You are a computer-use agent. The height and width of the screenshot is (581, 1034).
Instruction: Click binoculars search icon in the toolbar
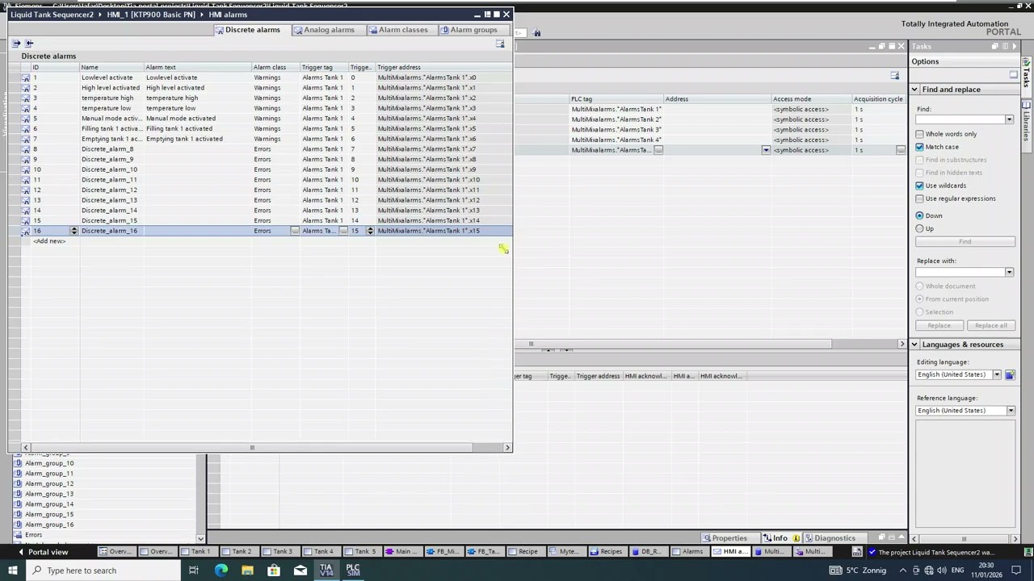pos(536,33)
